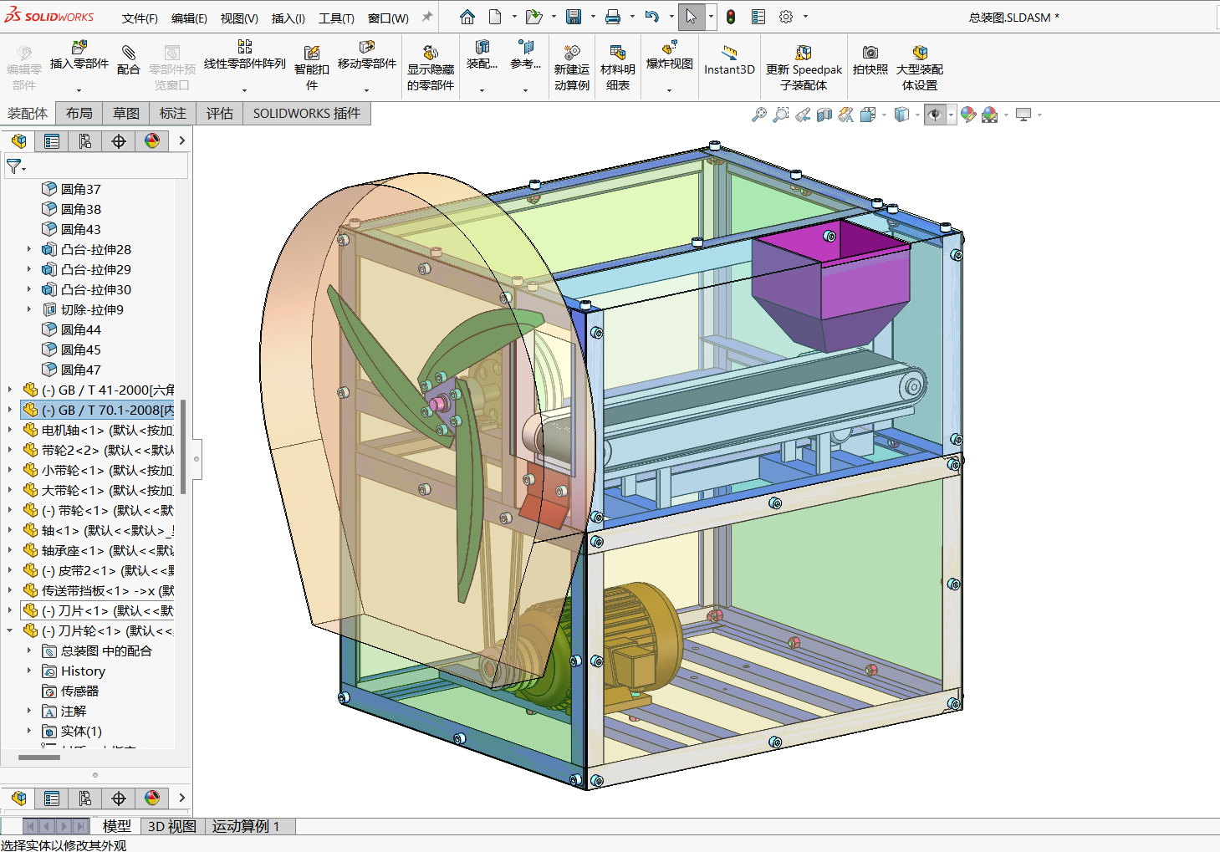Expand the 注解 folder
The width and height of the screenshot is (1220, 852).
(x=28, y=711)
